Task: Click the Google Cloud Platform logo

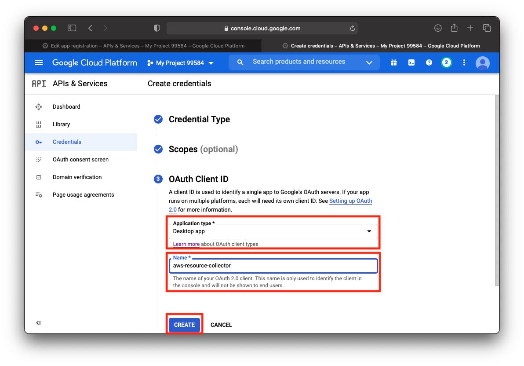Action: tap(95, 62)
